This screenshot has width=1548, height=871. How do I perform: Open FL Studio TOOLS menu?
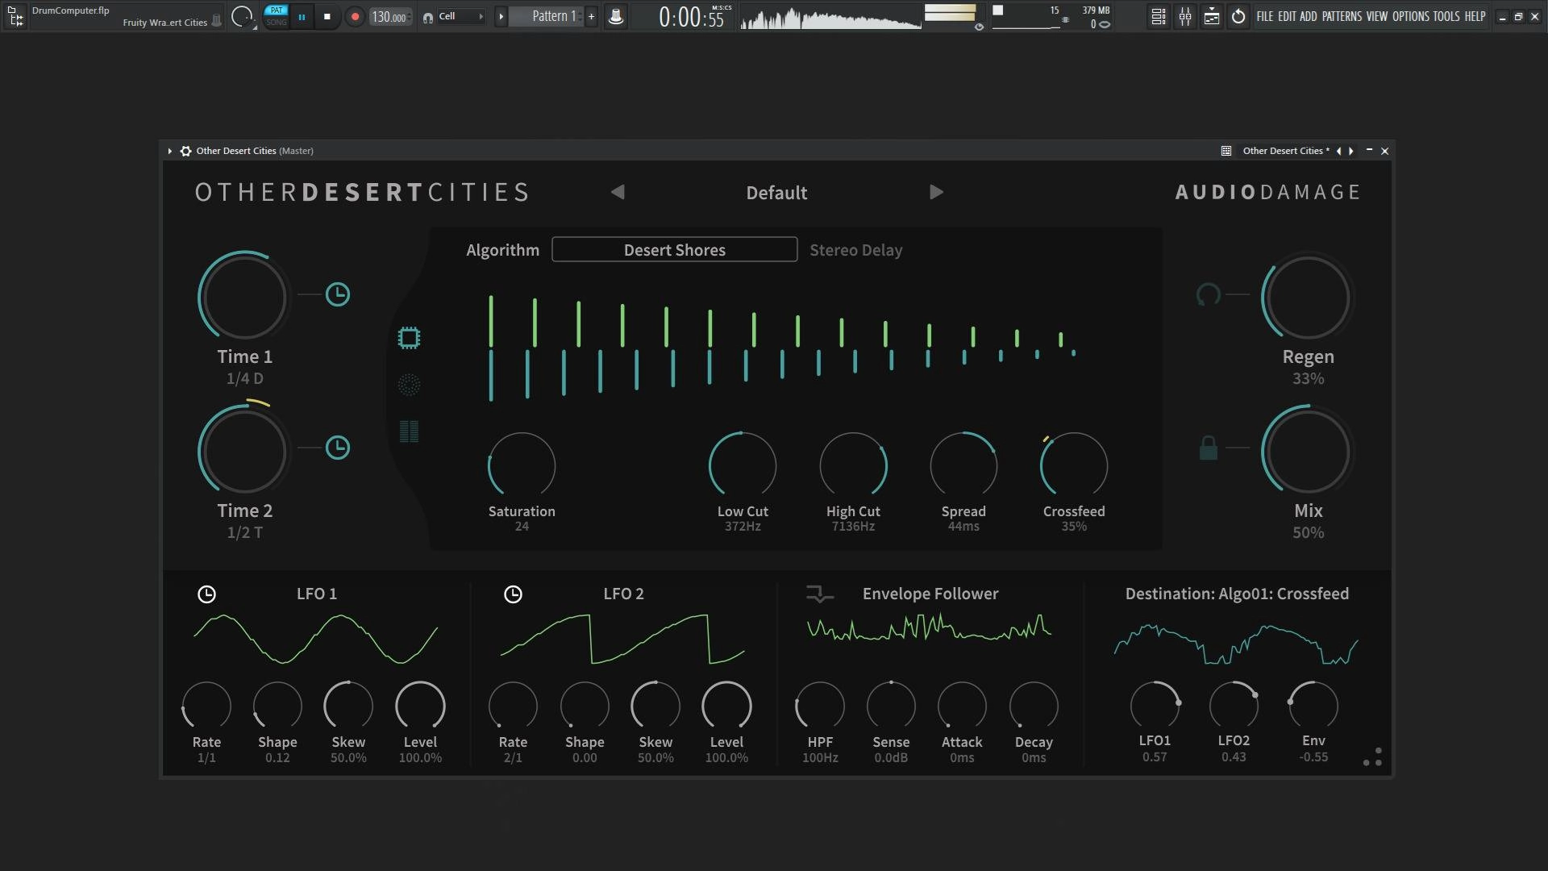pos(1446,16)
